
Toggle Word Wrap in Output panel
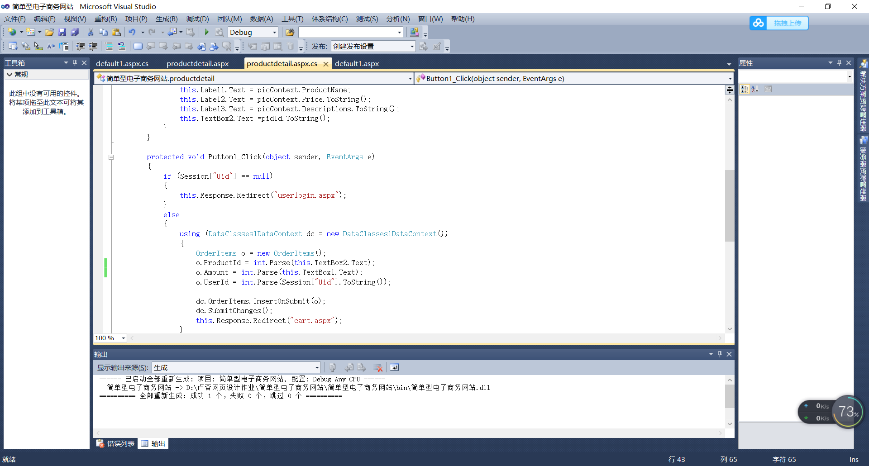394,367
